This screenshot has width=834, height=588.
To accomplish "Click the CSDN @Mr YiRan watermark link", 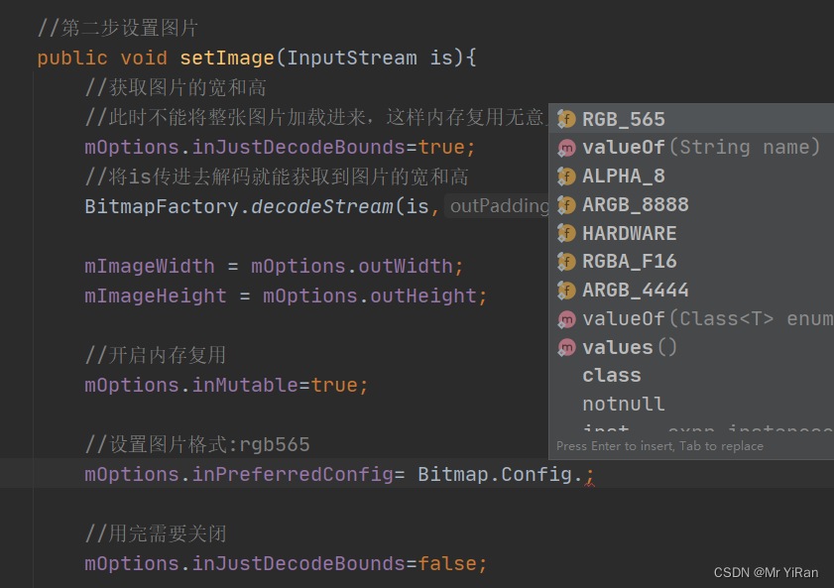I will [769, 572].
